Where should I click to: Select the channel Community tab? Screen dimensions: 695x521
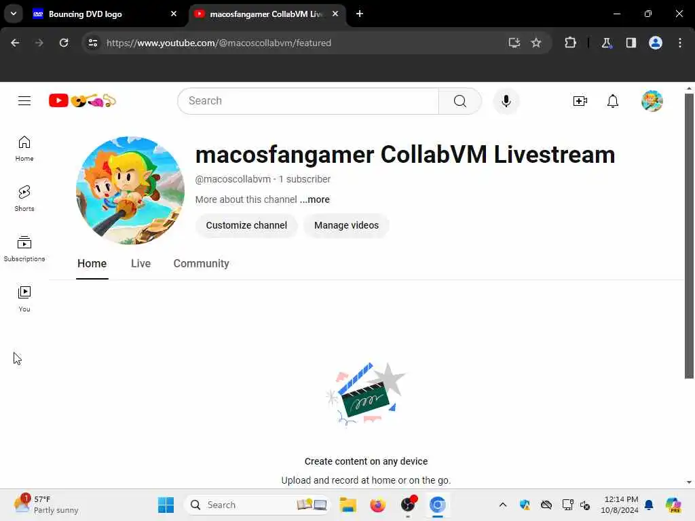point(201,264)
